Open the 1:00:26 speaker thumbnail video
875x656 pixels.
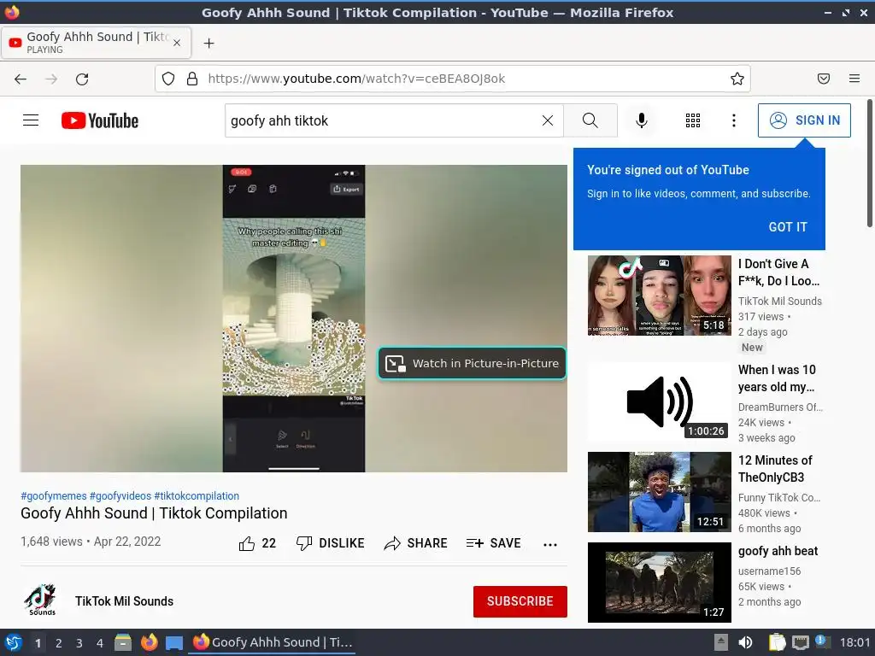pyautogui.click(x=659, y=401)
